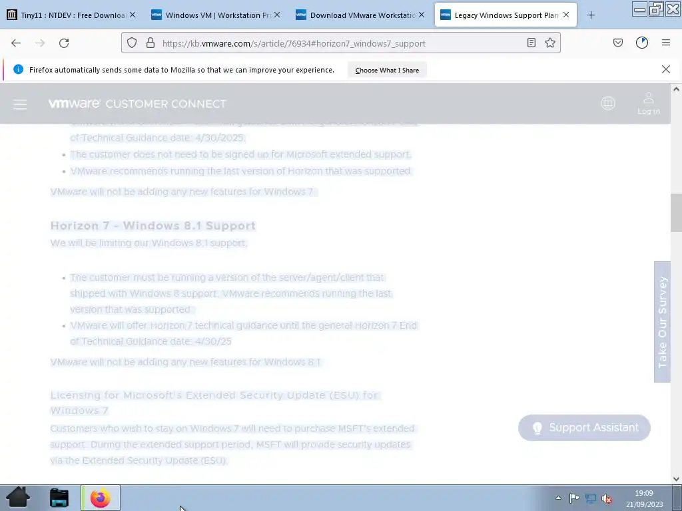Open the taskbar clock showing 19:09
Screen dimensions: 682x511
tap(644, 498)
